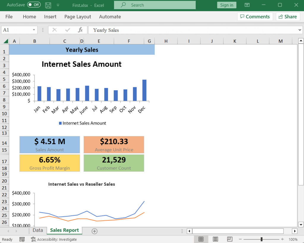Image resolution: width=304 pixels, height=243 pixels.
Task: Add a new sheet with the plus button
Action: click(x=94, y=231)
